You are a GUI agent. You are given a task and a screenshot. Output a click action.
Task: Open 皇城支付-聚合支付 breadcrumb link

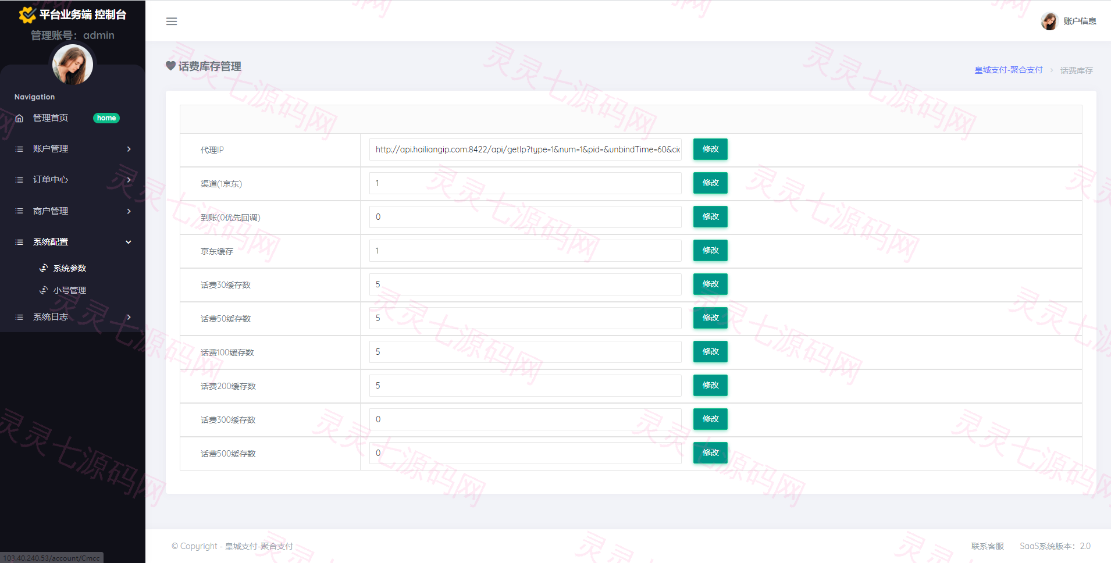coord(1009,70)
